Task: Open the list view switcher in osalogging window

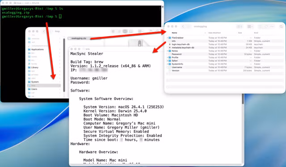Action: tap(240, 27)
